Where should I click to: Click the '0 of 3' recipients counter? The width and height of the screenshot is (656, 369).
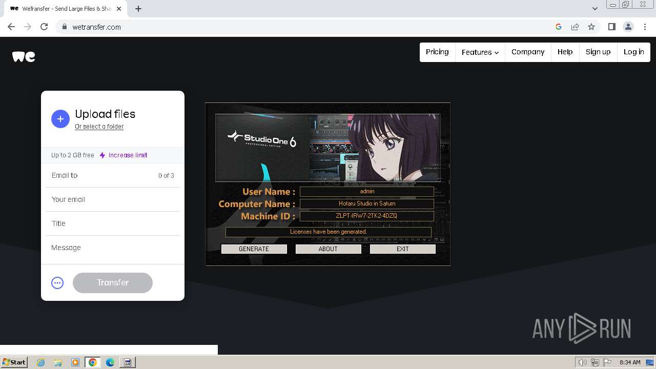(x=166, y=176)
